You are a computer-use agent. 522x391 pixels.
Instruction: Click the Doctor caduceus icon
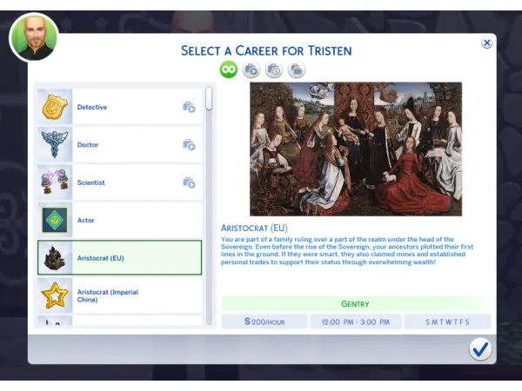point(55,144)
